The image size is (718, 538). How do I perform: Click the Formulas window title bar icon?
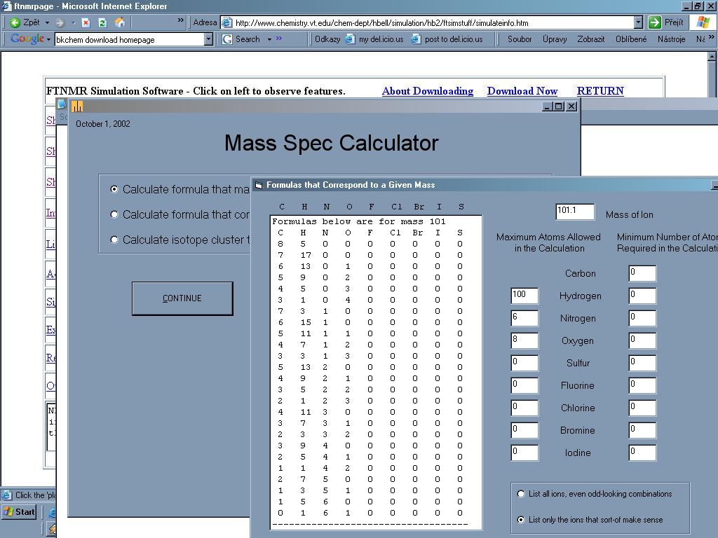(x=258, y=185)
